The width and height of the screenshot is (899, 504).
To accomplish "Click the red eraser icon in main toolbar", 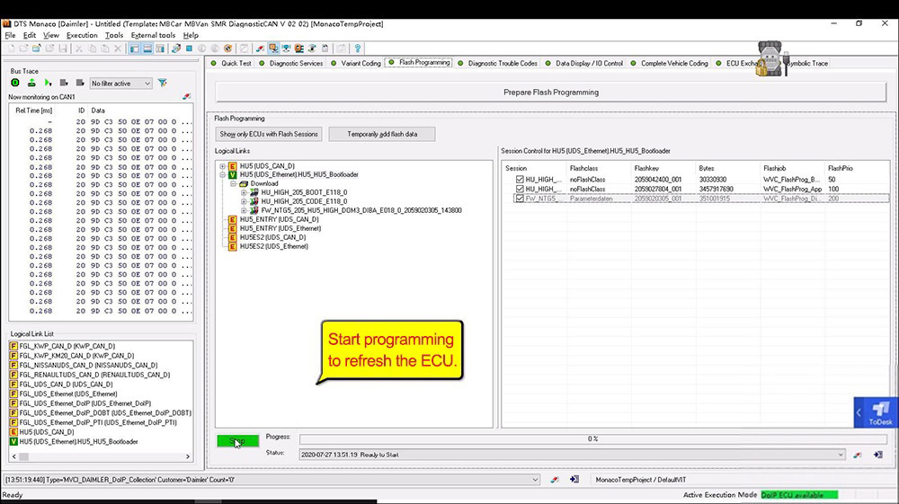I will pos(260,49).
